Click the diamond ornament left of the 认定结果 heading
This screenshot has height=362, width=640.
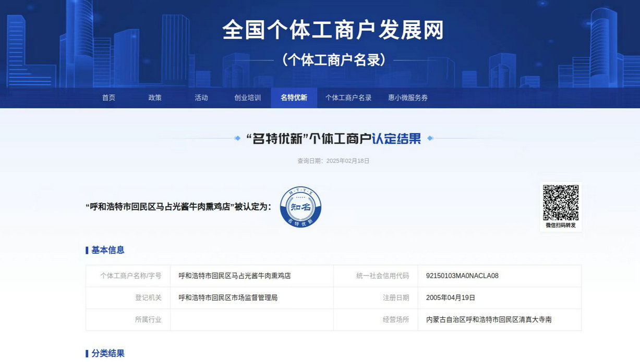[x=237, y=139]
